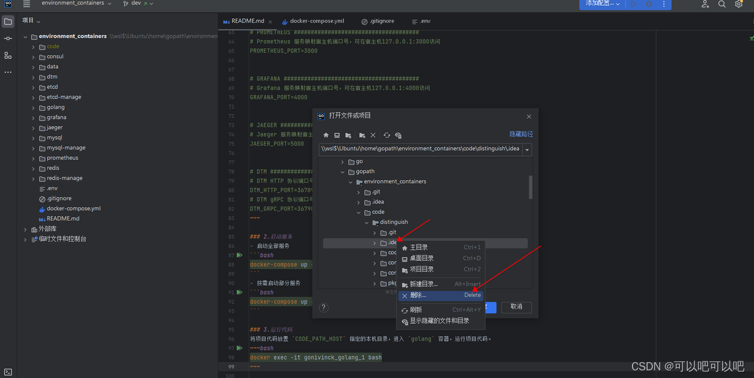Click the Run triangle icon in top toolbar
Screen dimensions: 754x378
pyautogui.click(x=634, y=4)
